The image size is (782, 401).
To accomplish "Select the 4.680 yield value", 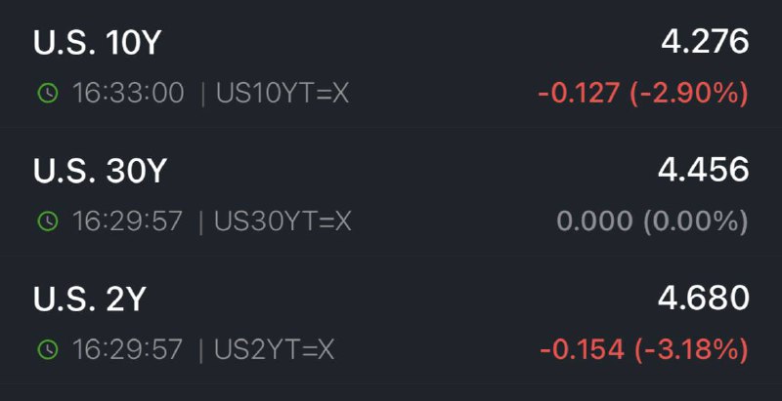I will click(703, 298).
